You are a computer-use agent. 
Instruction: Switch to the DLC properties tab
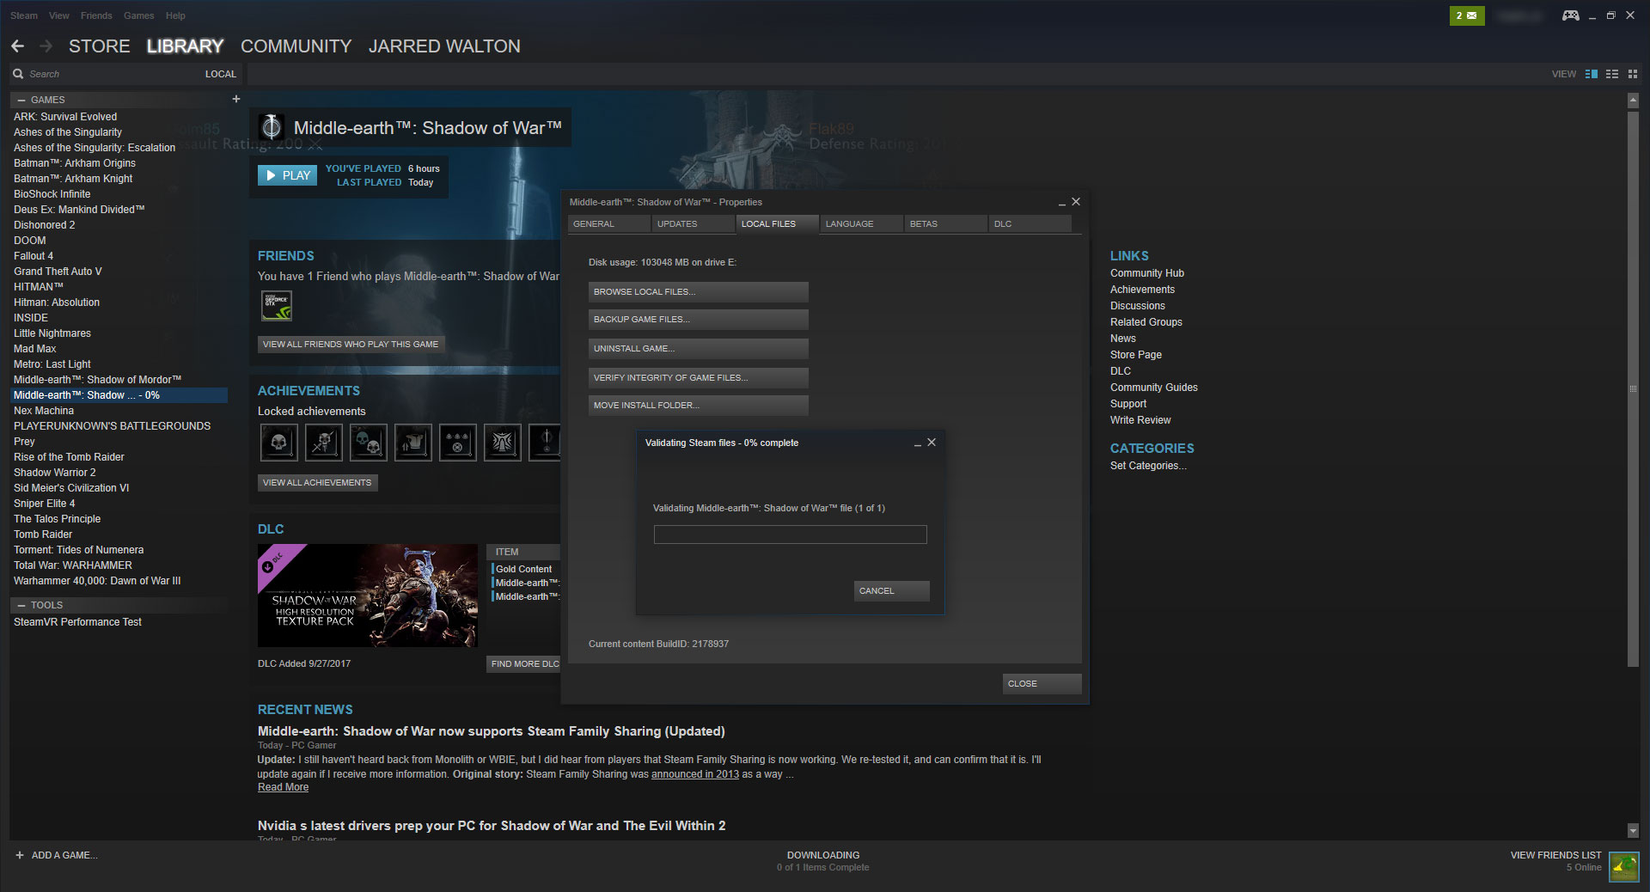(1030, 223)
